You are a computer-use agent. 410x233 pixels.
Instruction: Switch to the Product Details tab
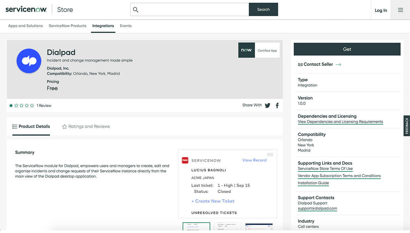click(31, 126)
